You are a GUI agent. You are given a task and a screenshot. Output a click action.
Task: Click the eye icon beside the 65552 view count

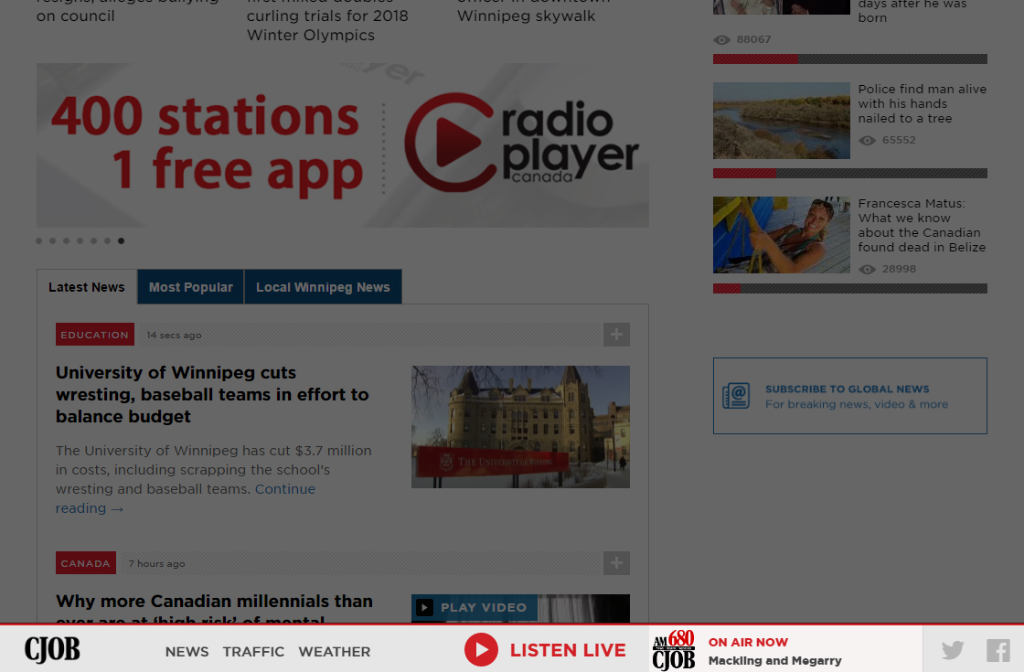[867, 140]
